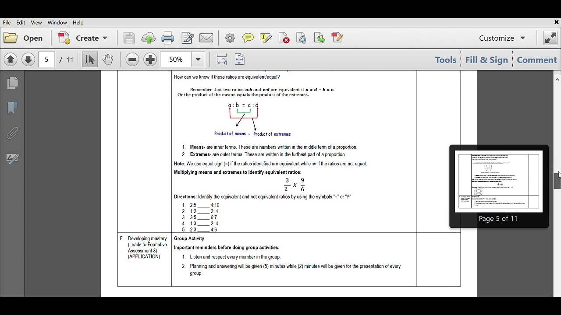Open the View menu

point(36,22)
